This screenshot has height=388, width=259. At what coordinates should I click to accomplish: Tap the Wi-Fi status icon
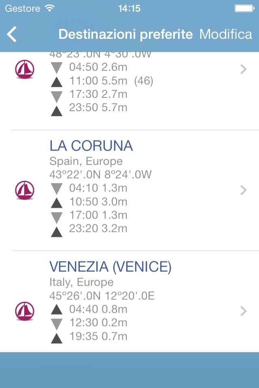click(x=49, y=8)
